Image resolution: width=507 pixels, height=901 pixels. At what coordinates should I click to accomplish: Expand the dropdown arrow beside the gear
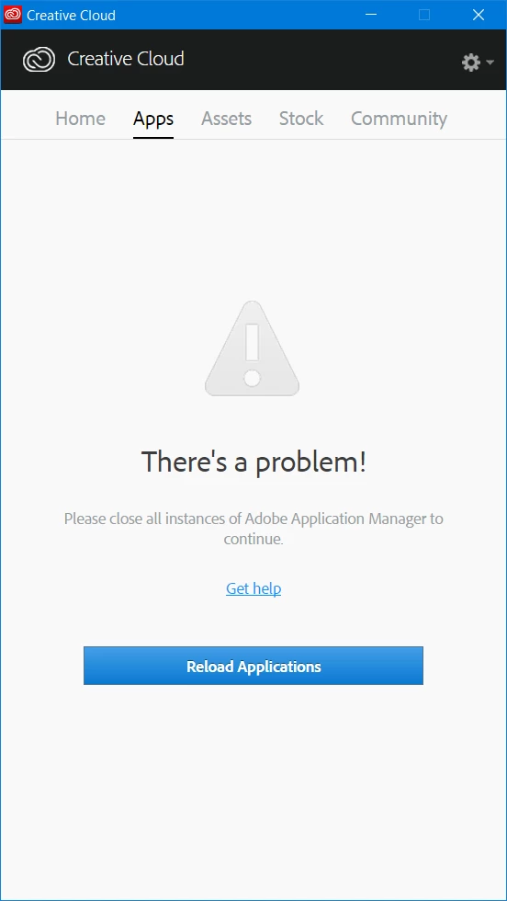490,63
